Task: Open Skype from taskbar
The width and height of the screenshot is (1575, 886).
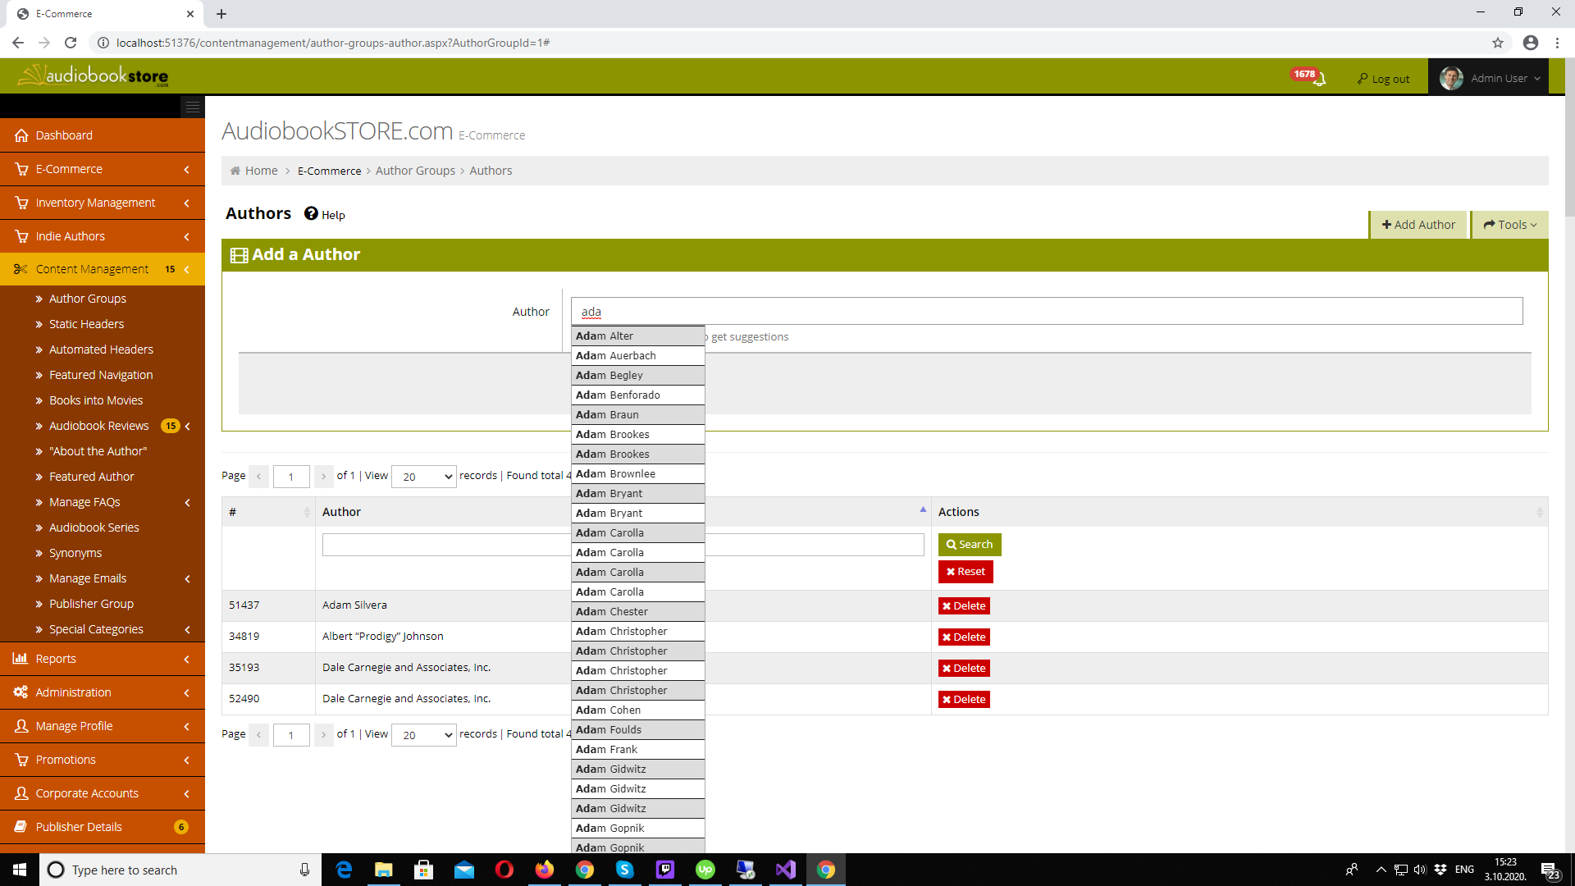Action: 625,870
